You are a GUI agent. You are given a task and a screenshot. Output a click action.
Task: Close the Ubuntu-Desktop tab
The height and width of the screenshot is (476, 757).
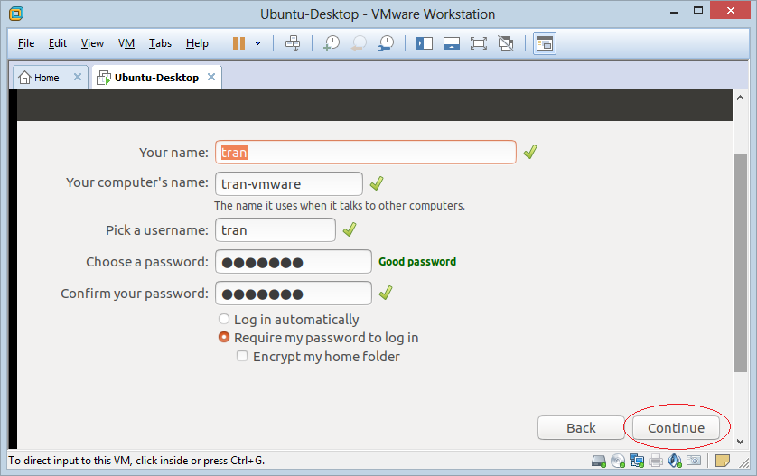pyautogui.click(x=211, y=78)
